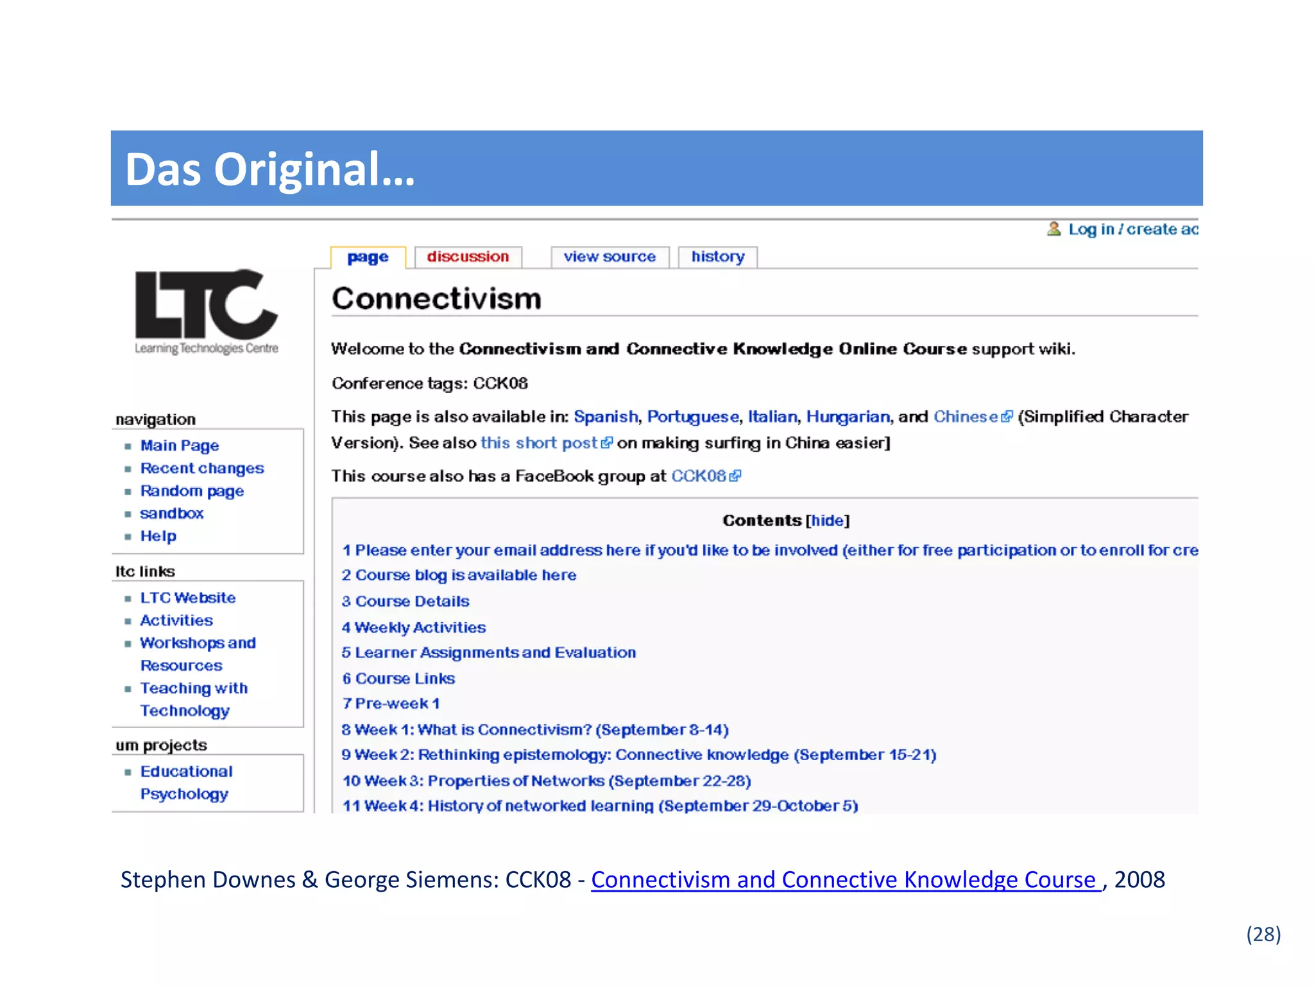
Task: Click 'Conference tags: CCK08' text
Action: pyautogui.click(x=429, y=383)
